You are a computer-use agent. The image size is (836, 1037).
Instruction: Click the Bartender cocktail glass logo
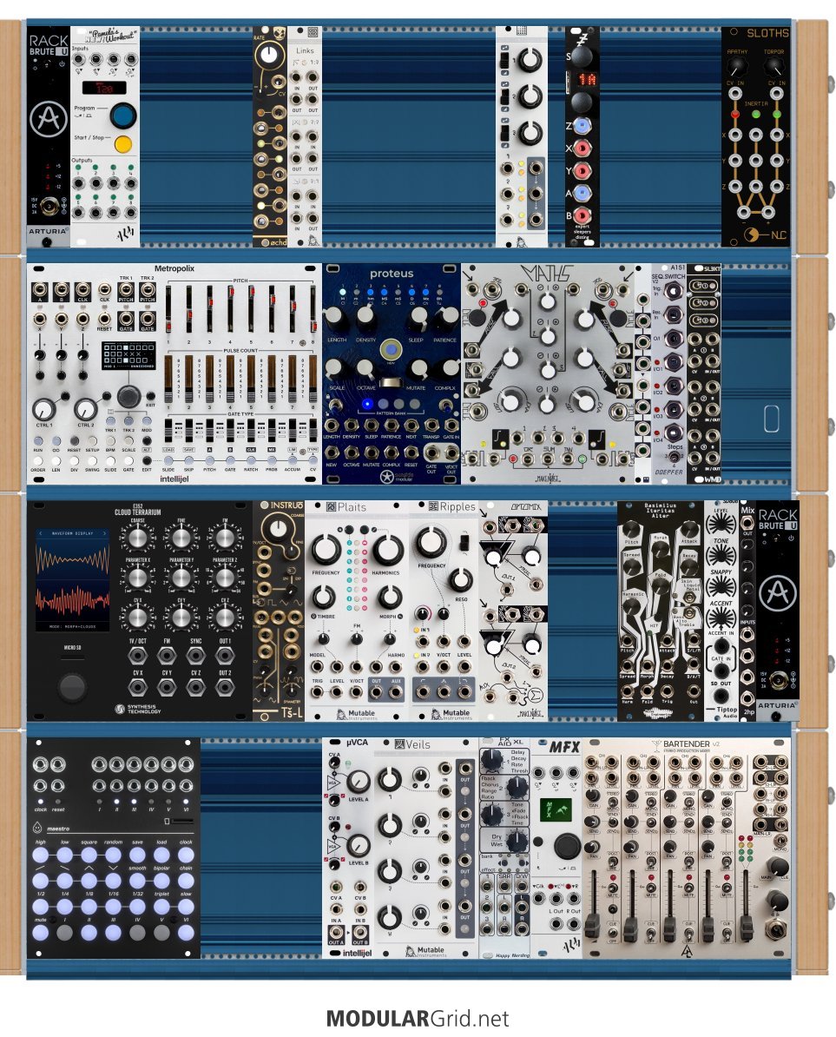[656, 744]
